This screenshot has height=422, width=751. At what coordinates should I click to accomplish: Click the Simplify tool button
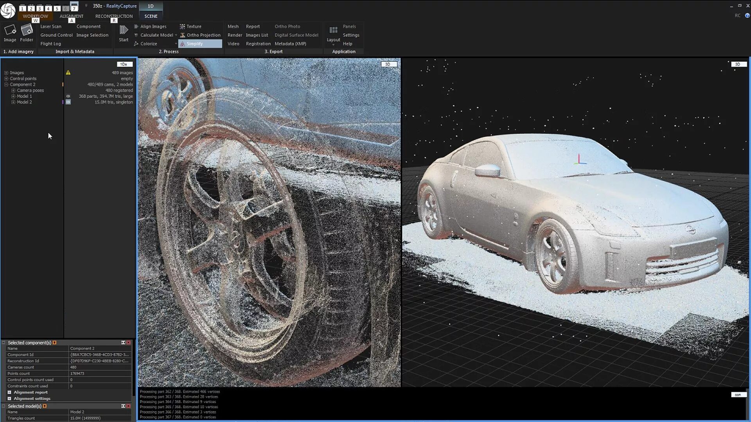pyautogui.click(x=194, y=44)
